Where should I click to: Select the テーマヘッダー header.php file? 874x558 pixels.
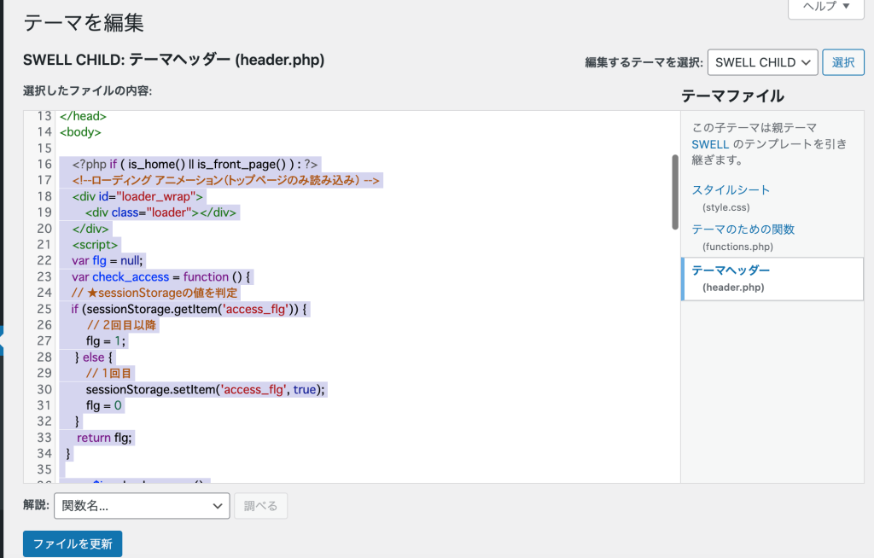pyautogui.click(x=772, y=279)
